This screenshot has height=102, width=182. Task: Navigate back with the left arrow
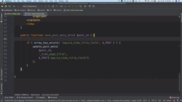pos(14,6)
